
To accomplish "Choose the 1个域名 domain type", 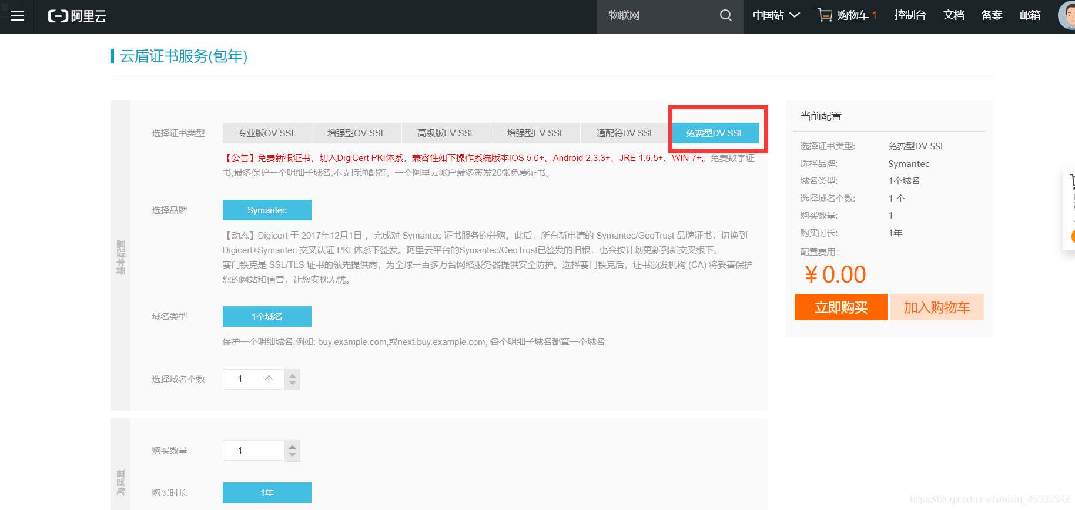I will [x=267, y=317].
